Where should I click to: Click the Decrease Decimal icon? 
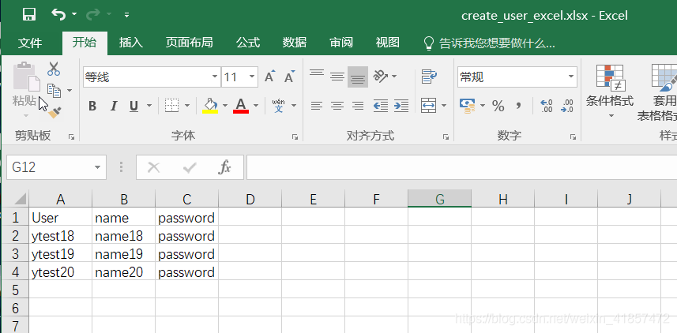(567, 106)
